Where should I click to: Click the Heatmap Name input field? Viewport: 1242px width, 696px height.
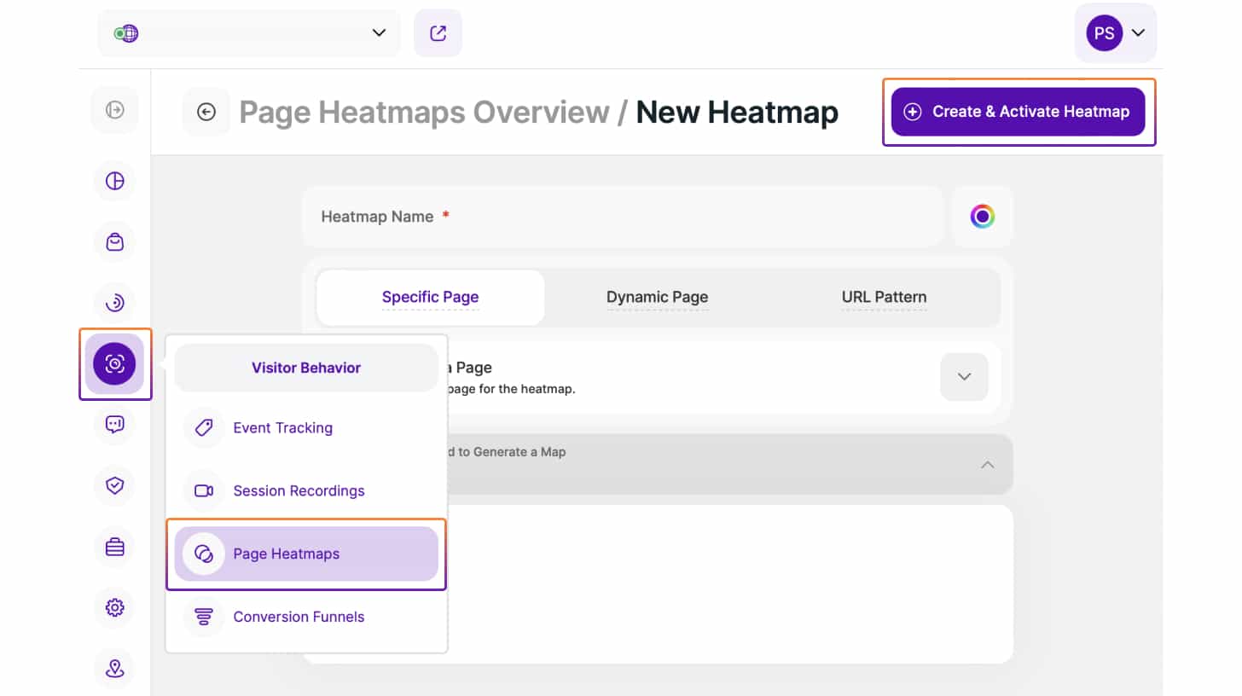point(623,217)
